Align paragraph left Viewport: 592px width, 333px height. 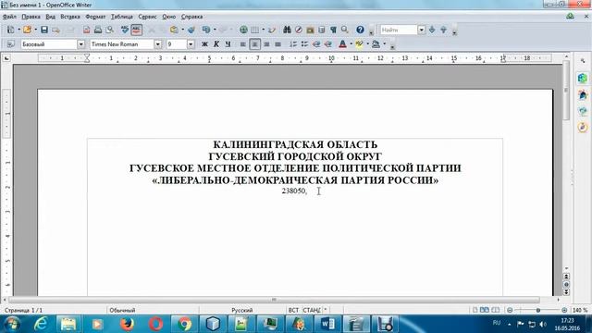[243, 44]
